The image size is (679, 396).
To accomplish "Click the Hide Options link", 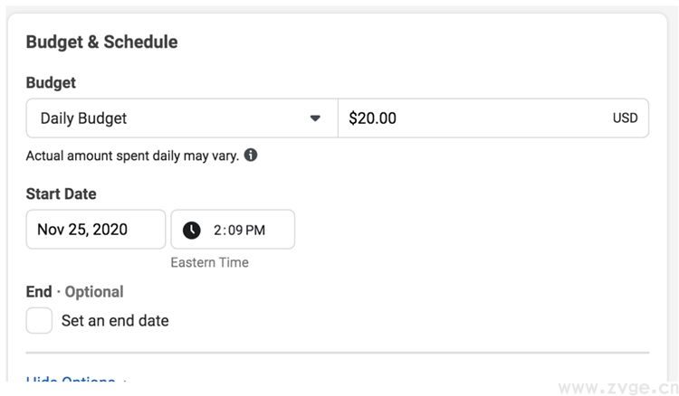I will (71, 382).
